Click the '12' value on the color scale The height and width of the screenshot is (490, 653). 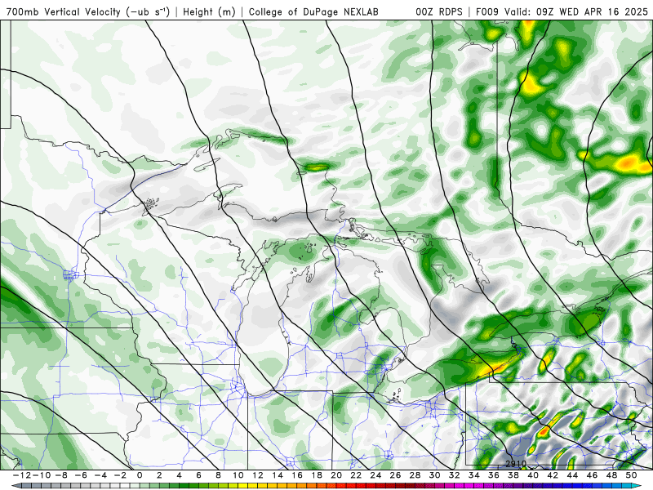coord(258,475)
